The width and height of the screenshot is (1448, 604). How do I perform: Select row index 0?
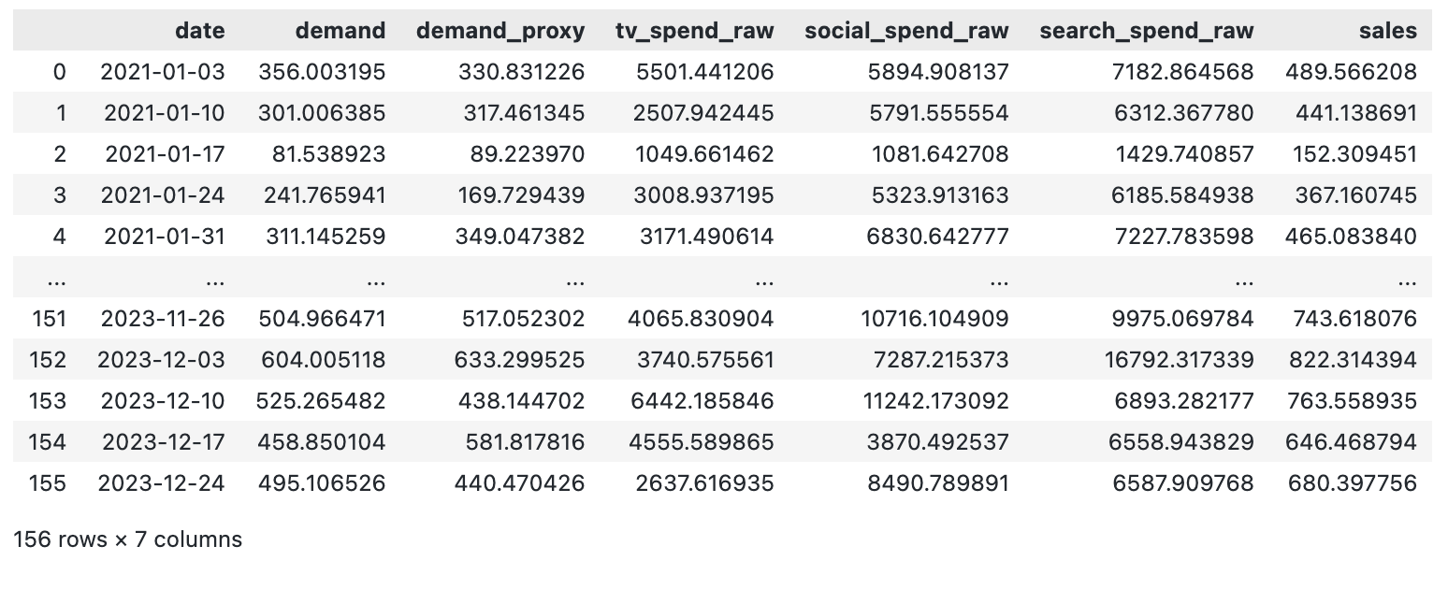[x=60, y=72]
